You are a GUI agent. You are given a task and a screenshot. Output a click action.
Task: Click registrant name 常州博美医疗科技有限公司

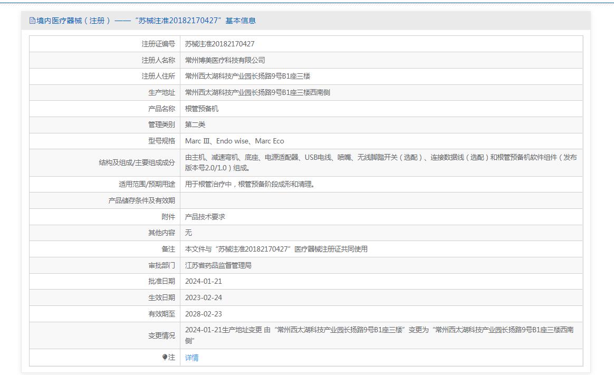(225, 60)
